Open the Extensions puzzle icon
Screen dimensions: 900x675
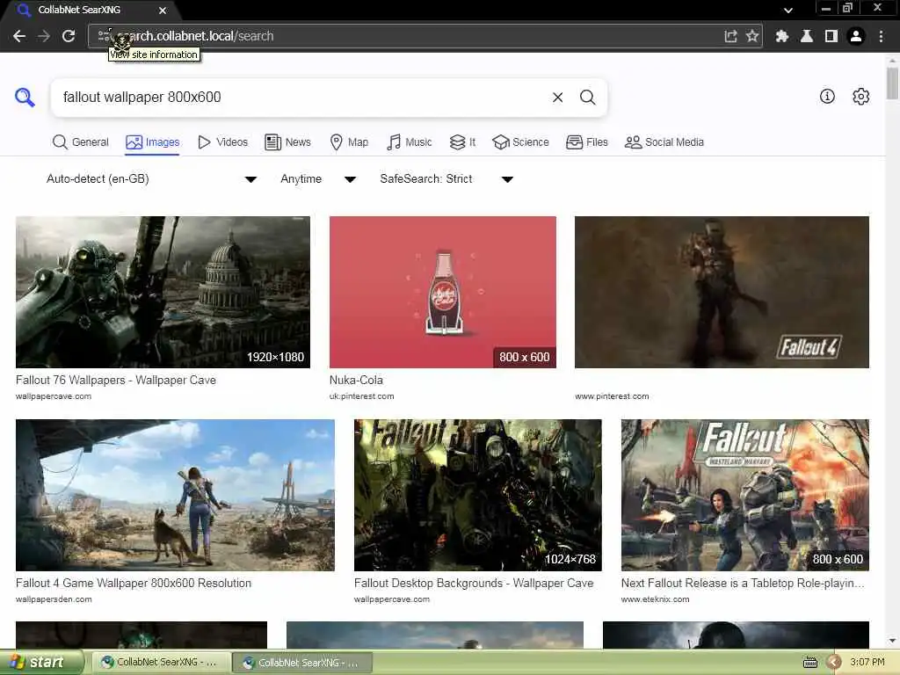(781, 36)
